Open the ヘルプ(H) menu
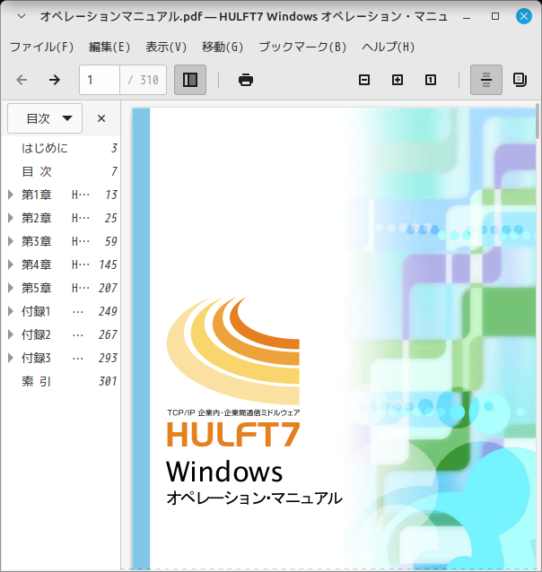This screenshot has width=542, height=572. 388,47
